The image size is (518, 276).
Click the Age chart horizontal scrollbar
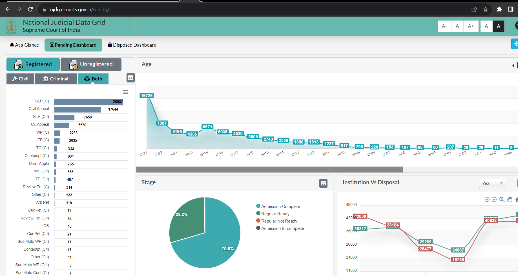coord(269,169)
